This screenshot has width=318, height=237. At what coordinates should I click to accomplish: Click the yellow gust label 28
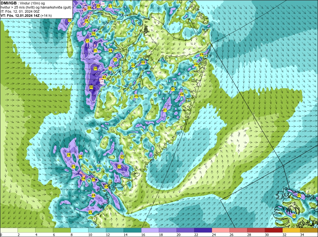click(x=182, y=94)
